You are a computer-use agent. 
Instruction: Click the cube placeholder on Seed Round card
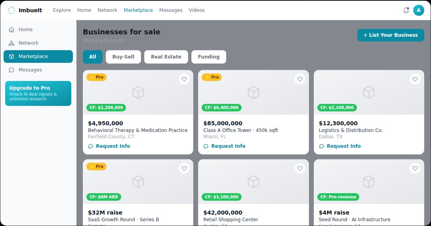[369, 182]
